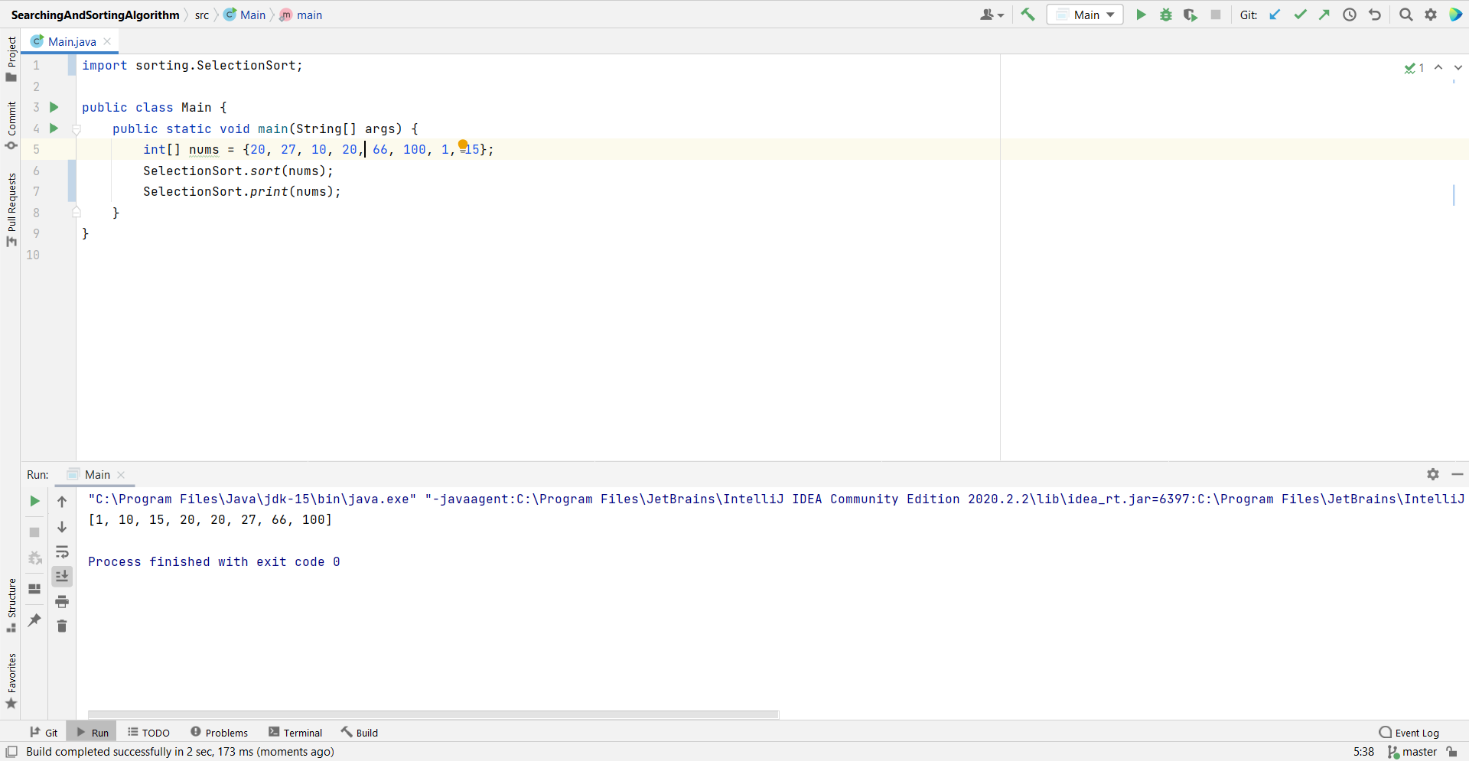This screenshot has width=1469, height=761.
Task: Toggle scroll to end in console
Action: coord(62,576)
